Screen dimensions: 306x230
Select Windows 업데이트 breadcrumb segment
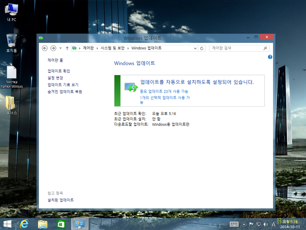[x=146, y=48]
